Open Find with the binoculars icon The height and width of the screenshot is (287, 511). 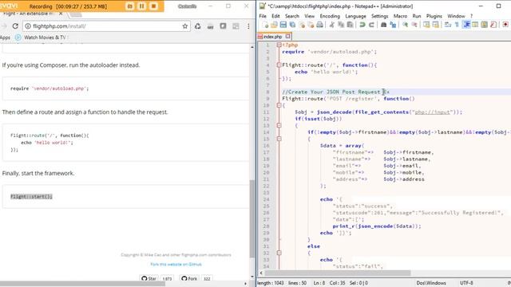coord(383,25)
